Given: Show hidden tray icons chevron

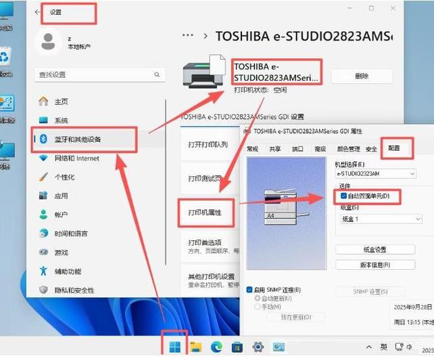Looking at the screenshot, I should pyautogui.click(x=369, y=347).
